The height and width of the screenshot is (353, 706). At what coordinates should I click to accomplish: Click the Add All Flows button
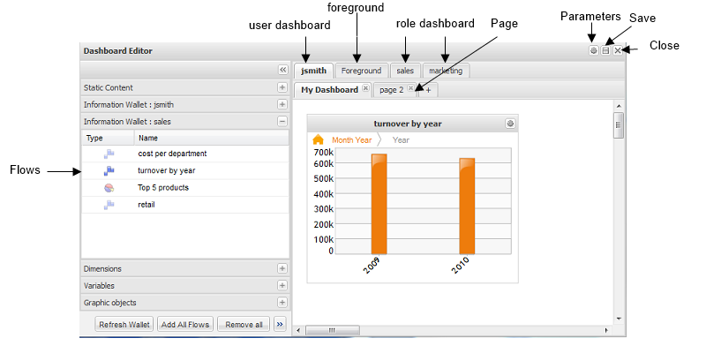click(184, 325)
